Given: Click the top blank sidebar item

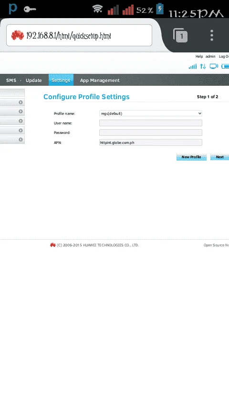Looking at the screenshot, I should click(x=12, y=92).
